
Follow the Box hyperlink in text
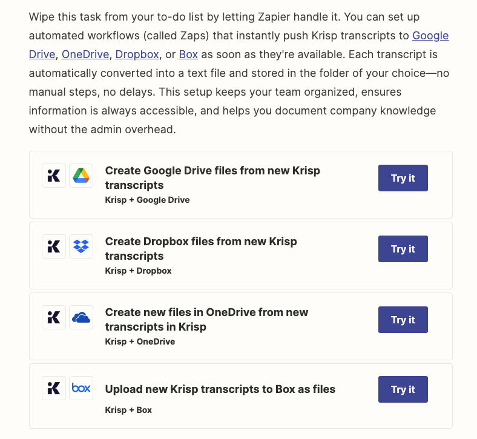coord(188,54)
